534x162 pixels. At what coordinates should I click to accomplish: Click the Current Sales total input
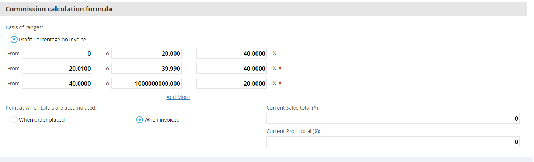coord(393,118)
